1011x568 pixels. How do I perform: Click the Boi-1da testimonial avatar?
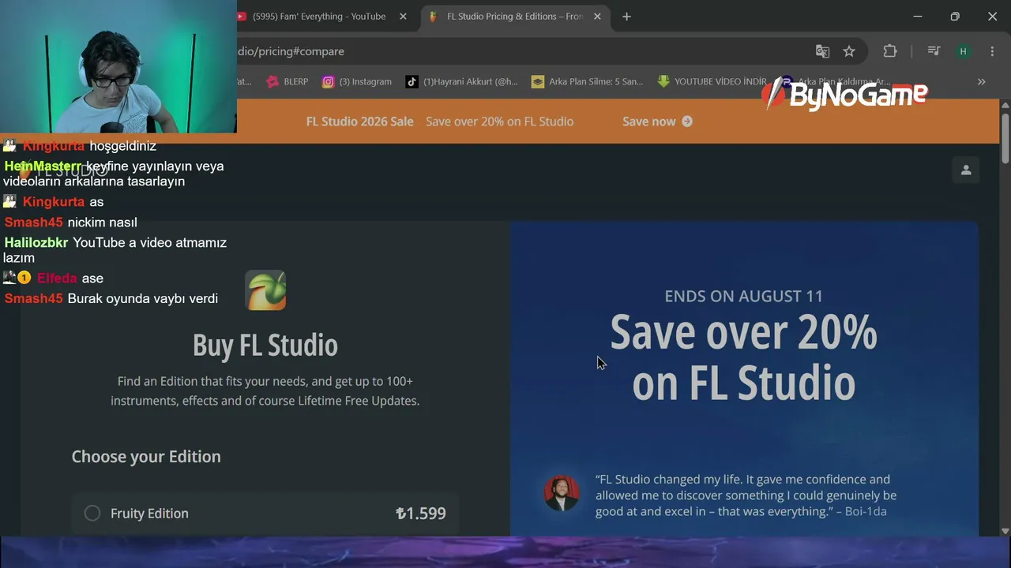tap(562, 493)
